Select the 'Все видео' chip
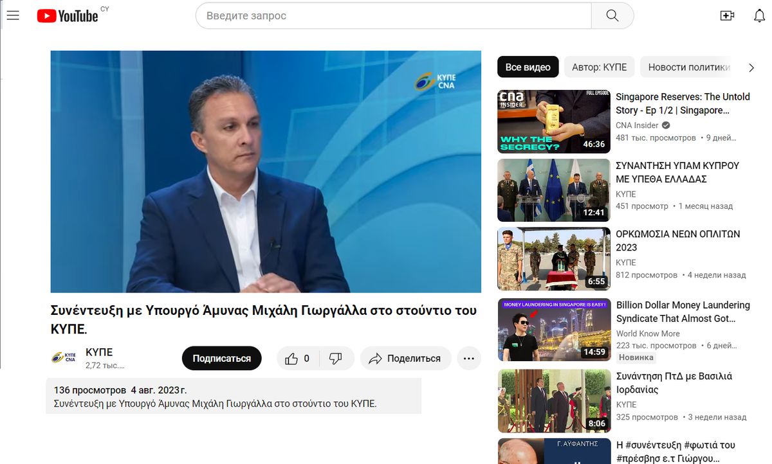772x464 pixels. point(528,67)
